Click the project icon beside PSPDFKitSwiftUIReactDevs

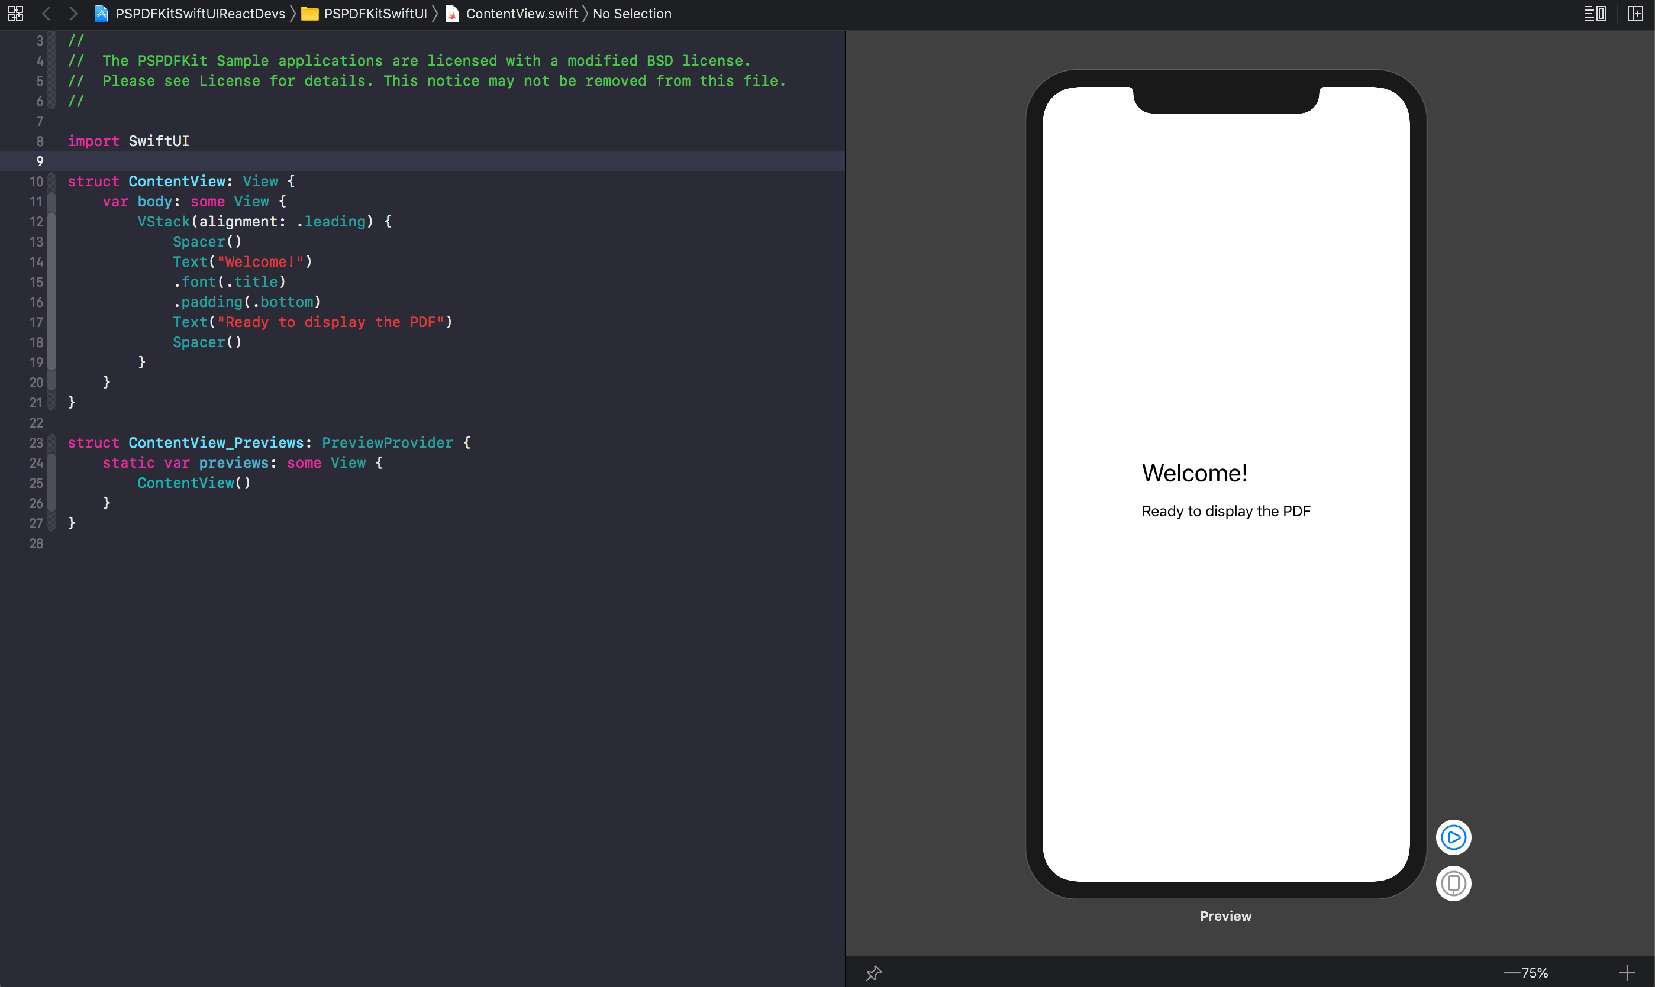click(x=101, y=13)
